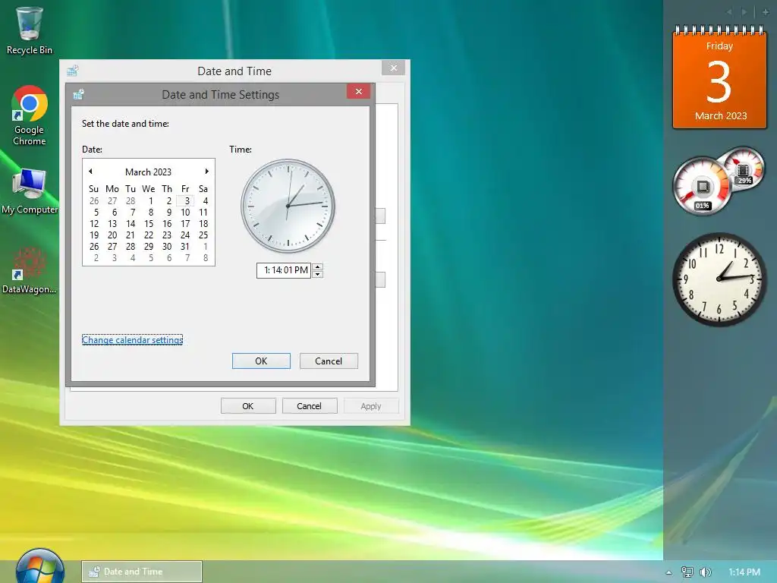Close the background Date and Time window
Viewport: 777px width, 583px height.
(x=394, y=68)
